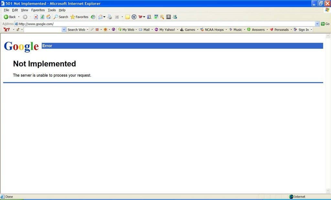331x200 pixels.
Task: Open Games on Yahoo toolbar
Action: tap(187, 29)
